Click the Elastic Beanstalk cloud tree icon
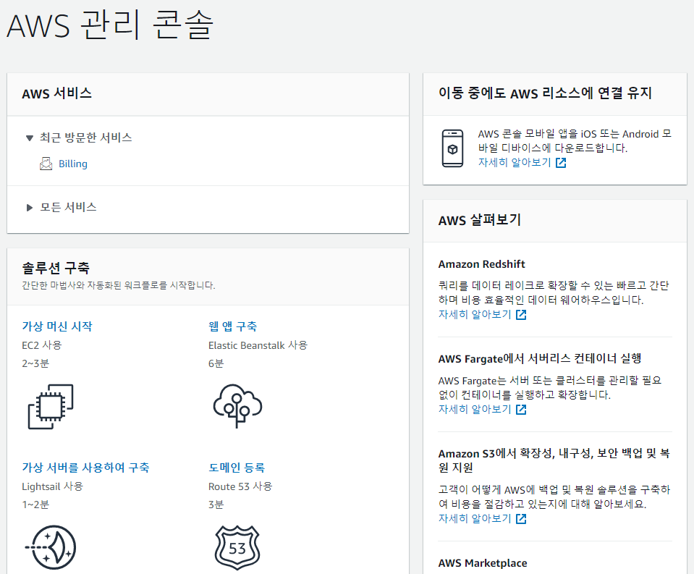694x574 pixels. (x=237, y=406)
